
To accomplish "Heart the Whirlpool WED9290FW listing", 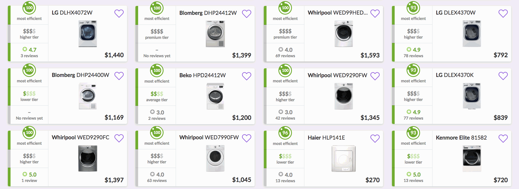I will pos(375,76).
